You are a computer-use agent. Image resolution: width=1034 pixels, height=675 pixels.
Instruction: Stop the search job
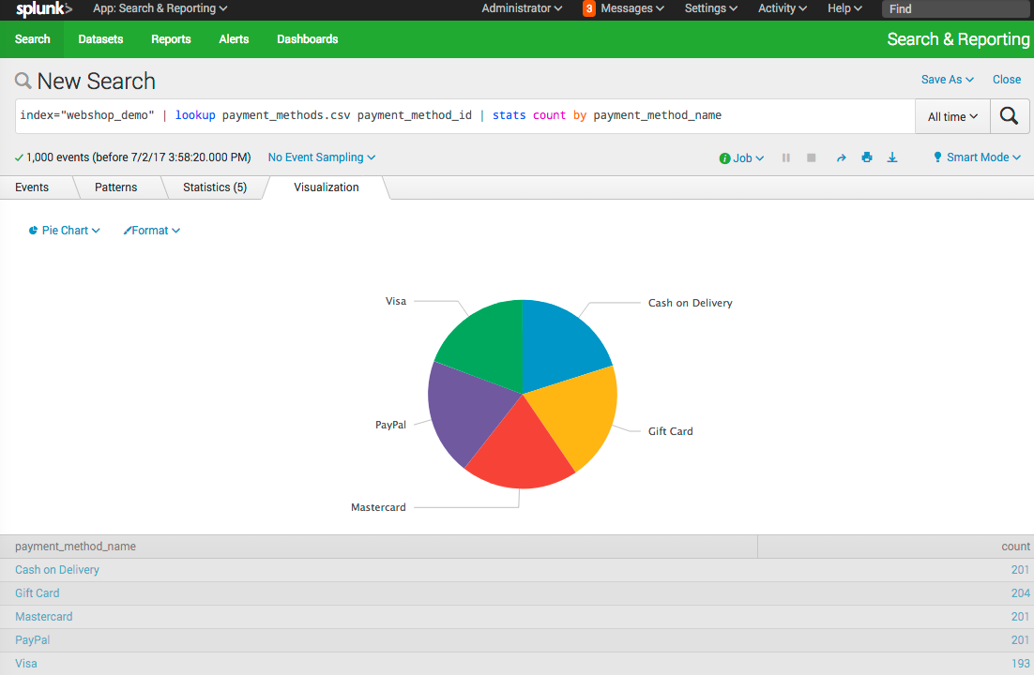(812, 157)
